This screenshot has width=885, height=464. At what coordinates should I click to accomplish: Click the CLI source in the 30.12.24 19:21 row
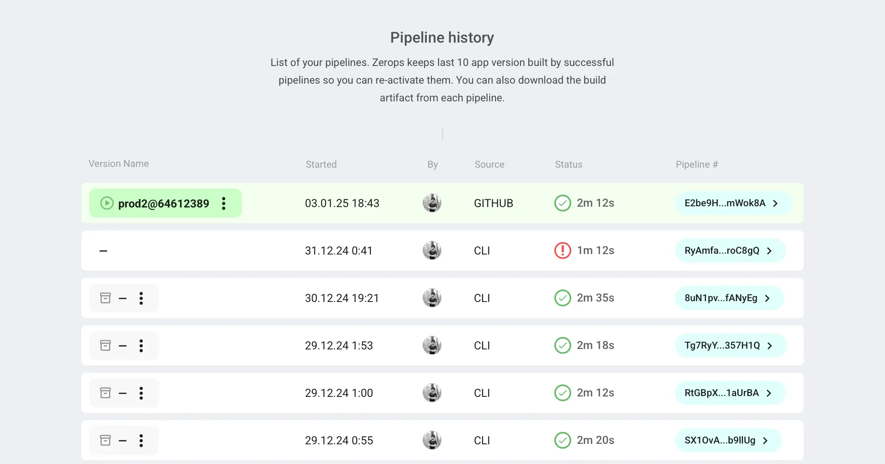coord(482,298)
